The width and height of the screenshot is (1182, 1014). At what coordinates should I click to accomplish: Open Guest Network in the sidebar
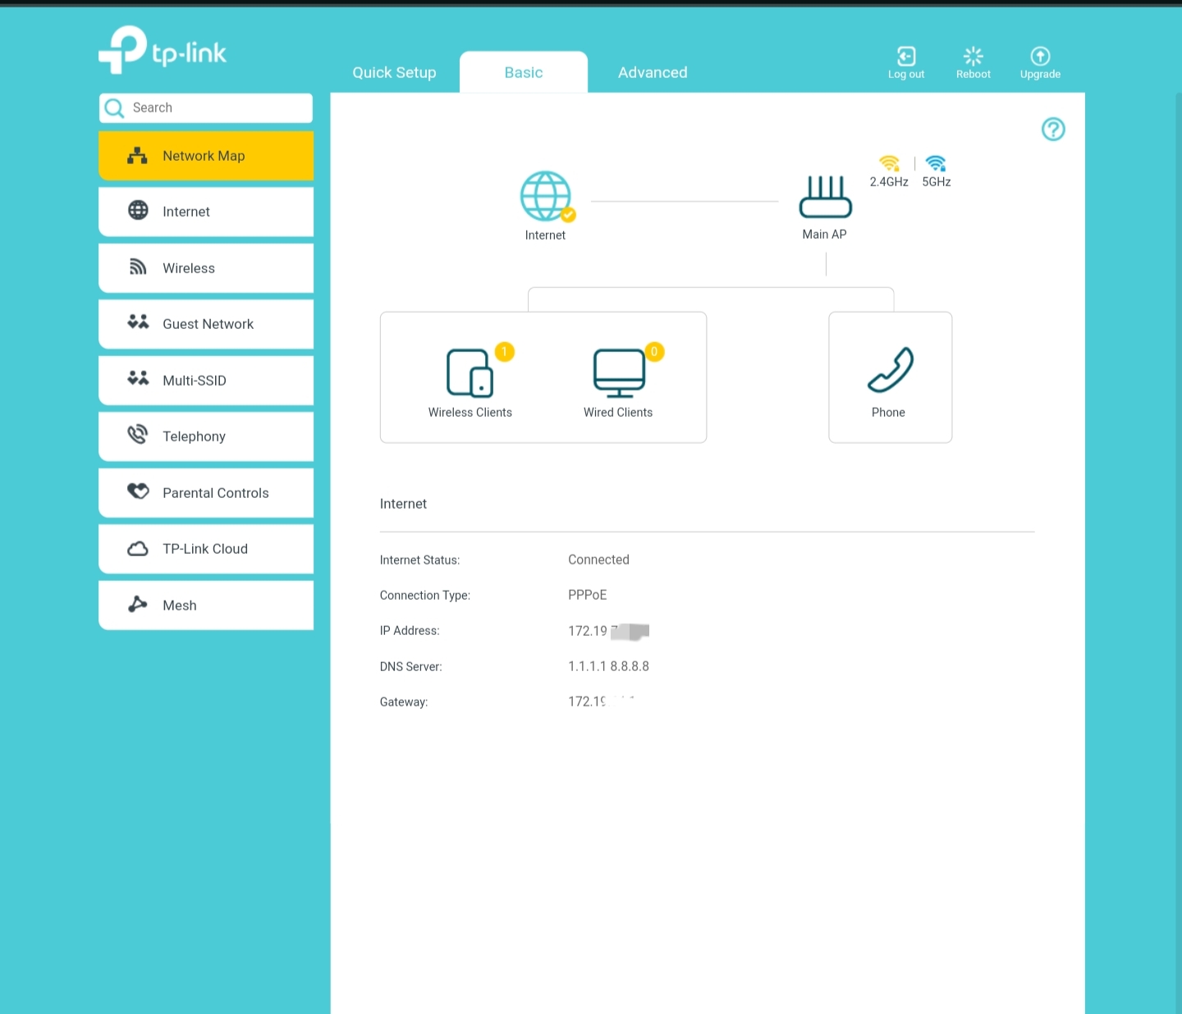[x=206, y=324]
